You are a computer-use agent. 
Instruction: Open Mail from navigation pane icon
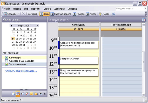tap(13, 94)
